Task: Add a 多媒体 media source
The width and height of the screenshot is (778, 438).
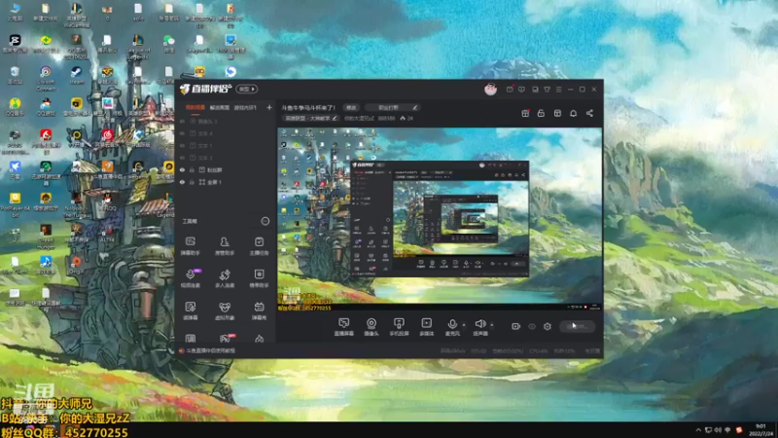Action: [x=426, y=327]
